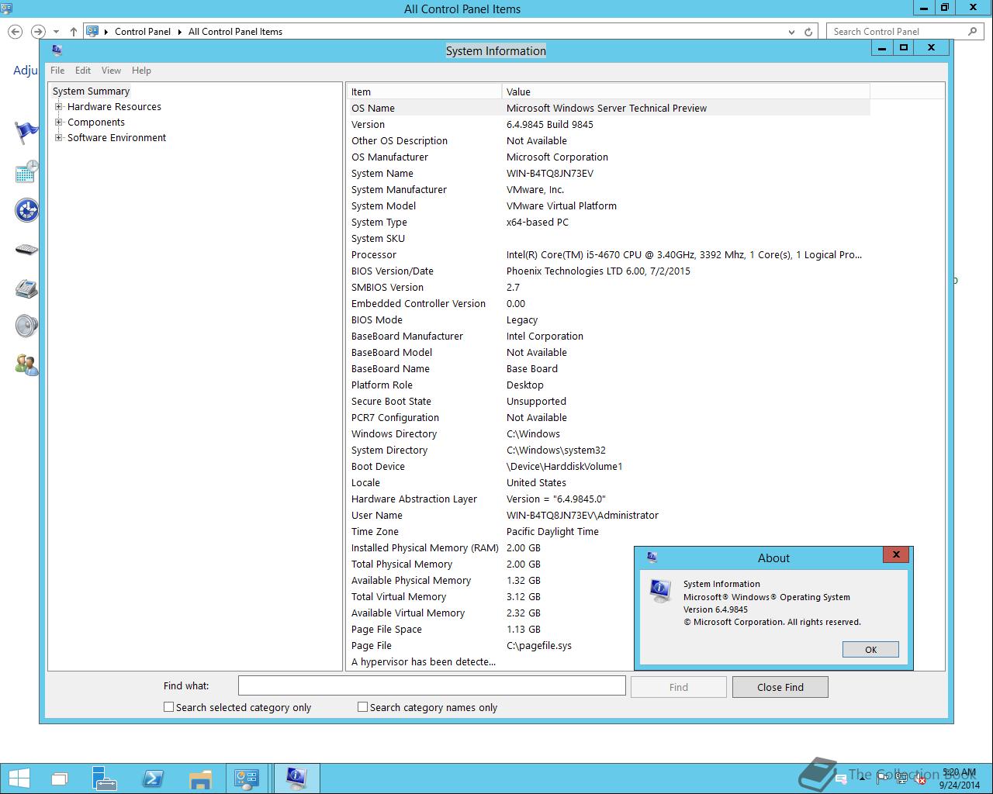Launch Server Manager from the taskbar
Screen dimensions: 993x794
tap(104, 778)
